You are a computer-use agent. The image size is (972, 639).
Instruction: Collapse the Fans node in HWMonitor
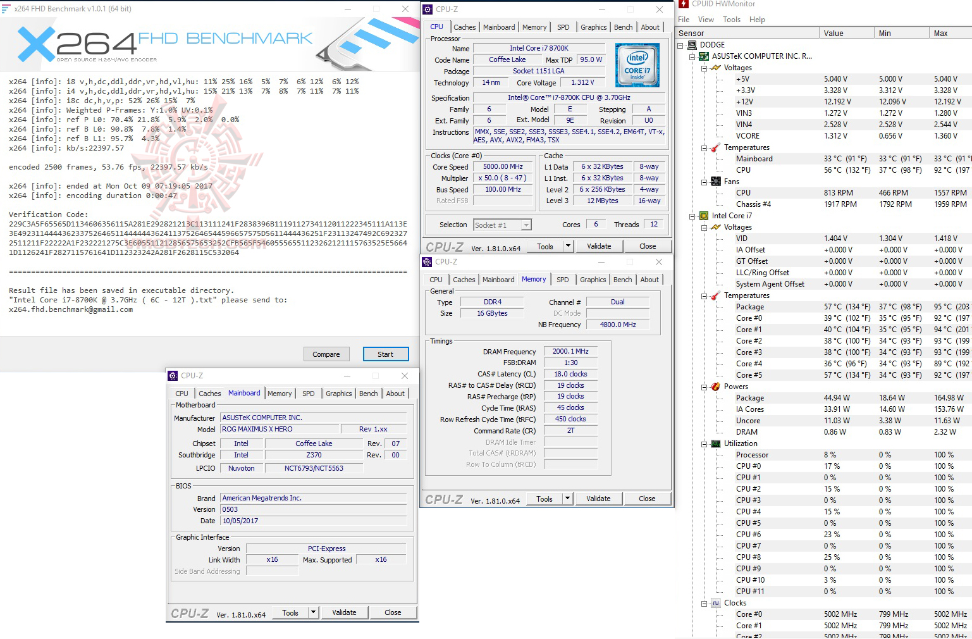pyautogui.click(x=704, y=182)
